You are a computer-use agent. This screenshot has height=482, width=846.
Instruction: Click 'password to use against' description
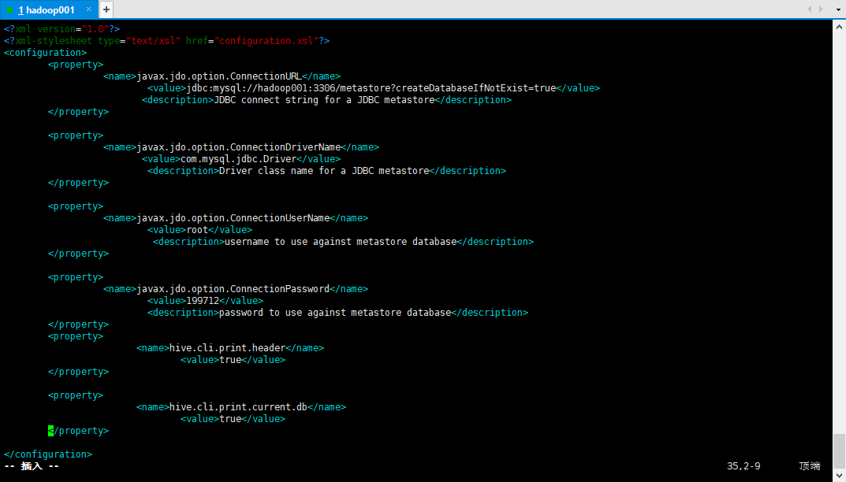click(x=335, y=313)
